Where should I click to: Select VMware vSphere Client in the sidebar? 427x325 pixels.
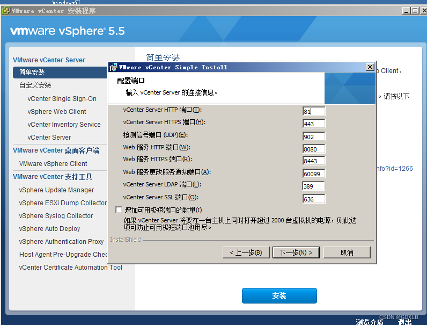[x=53, y=164]
